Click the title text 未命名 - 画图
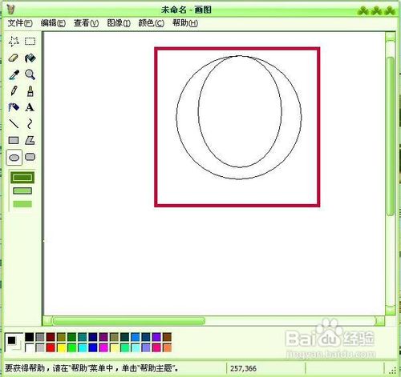The width and height of the screenshot is (401, 377). pos(186,10)
